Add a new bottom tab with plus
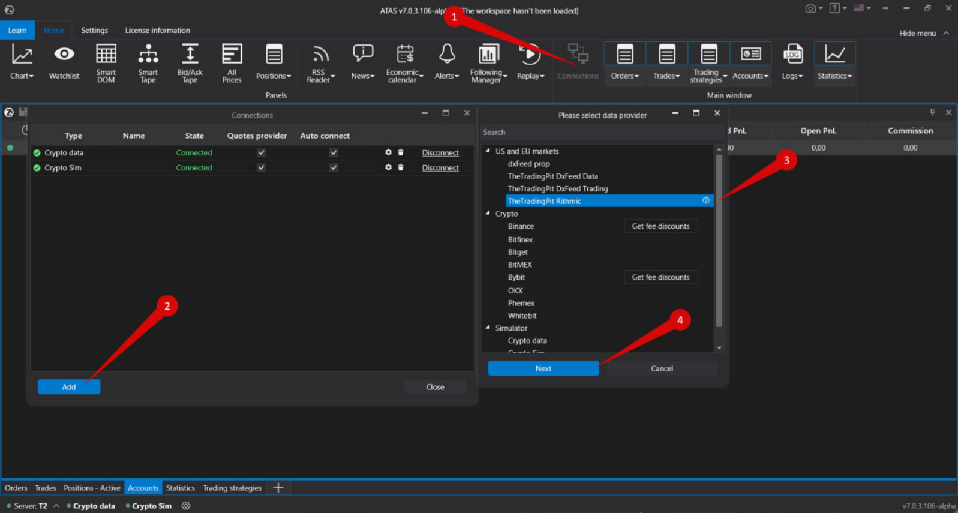 (x=278, y=488)
